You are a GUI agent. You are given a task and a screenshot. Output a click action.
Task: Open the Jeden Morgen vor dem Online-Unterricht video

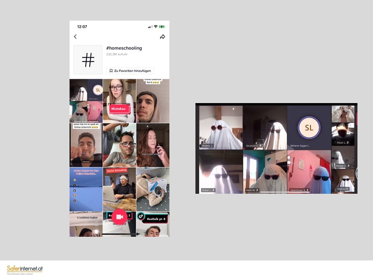[x=86, y=189]
